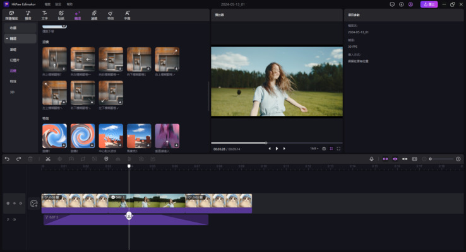Open the Stickers tab

click(61, 15)
